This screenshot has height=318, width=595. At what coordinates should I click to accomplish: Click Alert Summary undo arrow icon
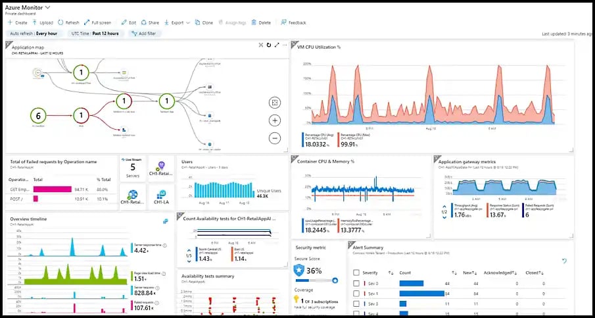(564, 261)
